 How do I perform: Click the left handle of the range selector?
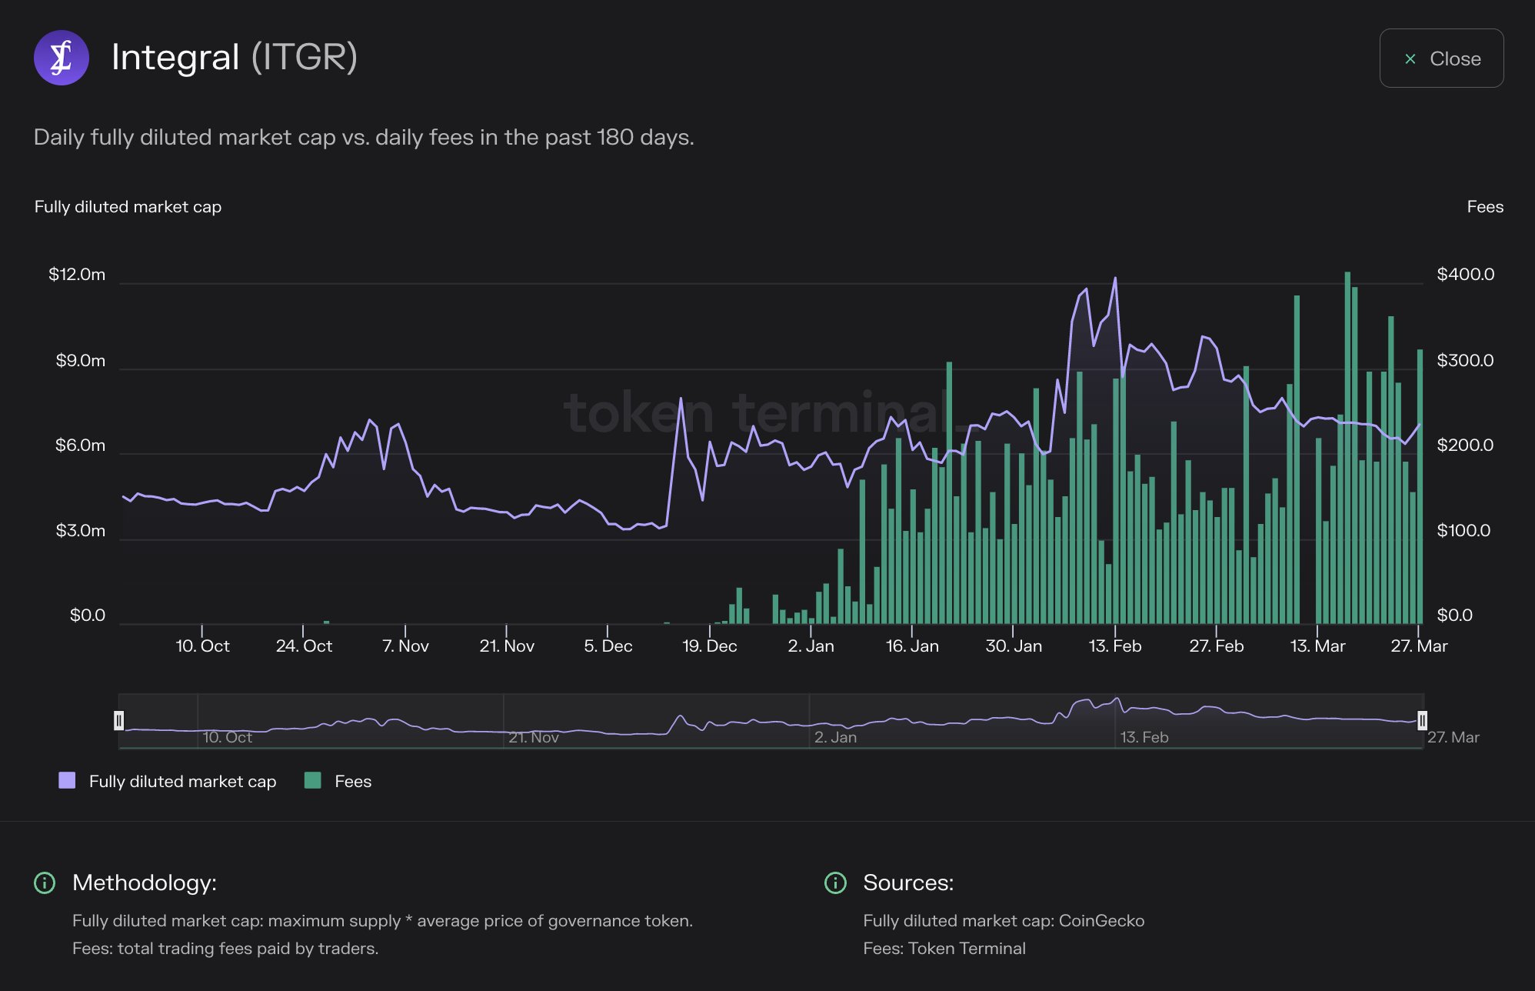pos(120,721)
